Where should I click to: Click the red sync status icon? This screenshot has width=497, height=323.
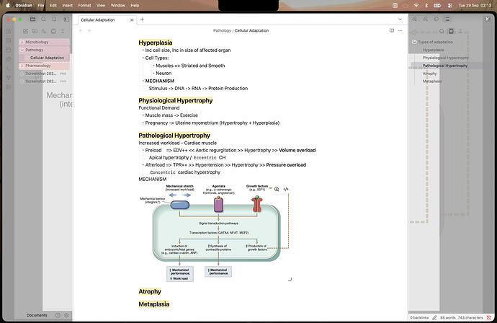click(x=489, y=318)
